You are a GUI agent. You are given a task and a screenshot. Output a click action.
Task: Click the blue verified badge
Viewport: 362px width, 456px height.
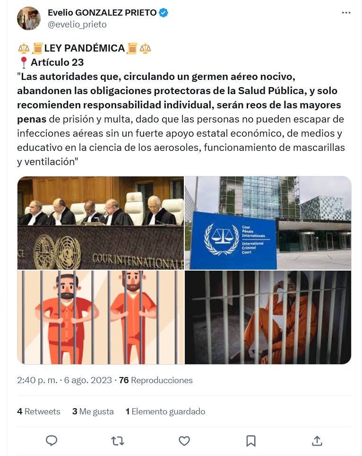164,13
